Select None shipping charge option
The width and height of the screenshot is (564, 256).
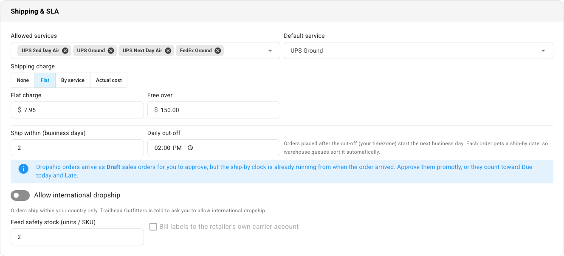point(23,80)
